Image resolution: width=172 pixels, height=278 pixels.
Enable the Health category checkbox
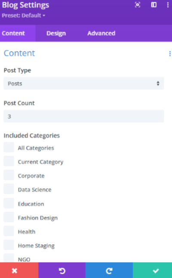tap(9, 231)
